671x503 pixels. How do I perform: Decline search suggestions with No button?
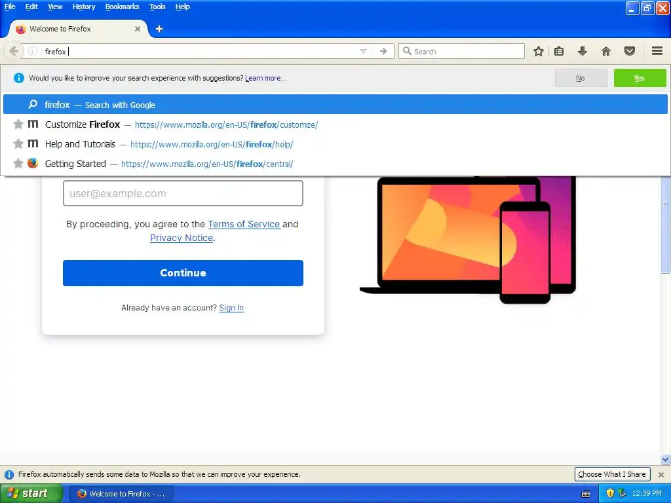point(581,78)
